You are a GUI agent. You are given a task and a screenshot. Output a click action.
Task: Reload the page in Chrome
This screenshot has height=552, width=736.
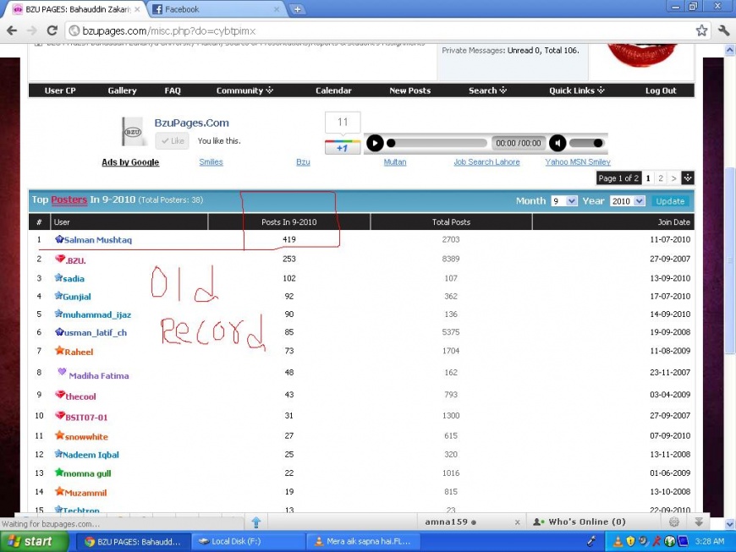click(x=55, y=30)
